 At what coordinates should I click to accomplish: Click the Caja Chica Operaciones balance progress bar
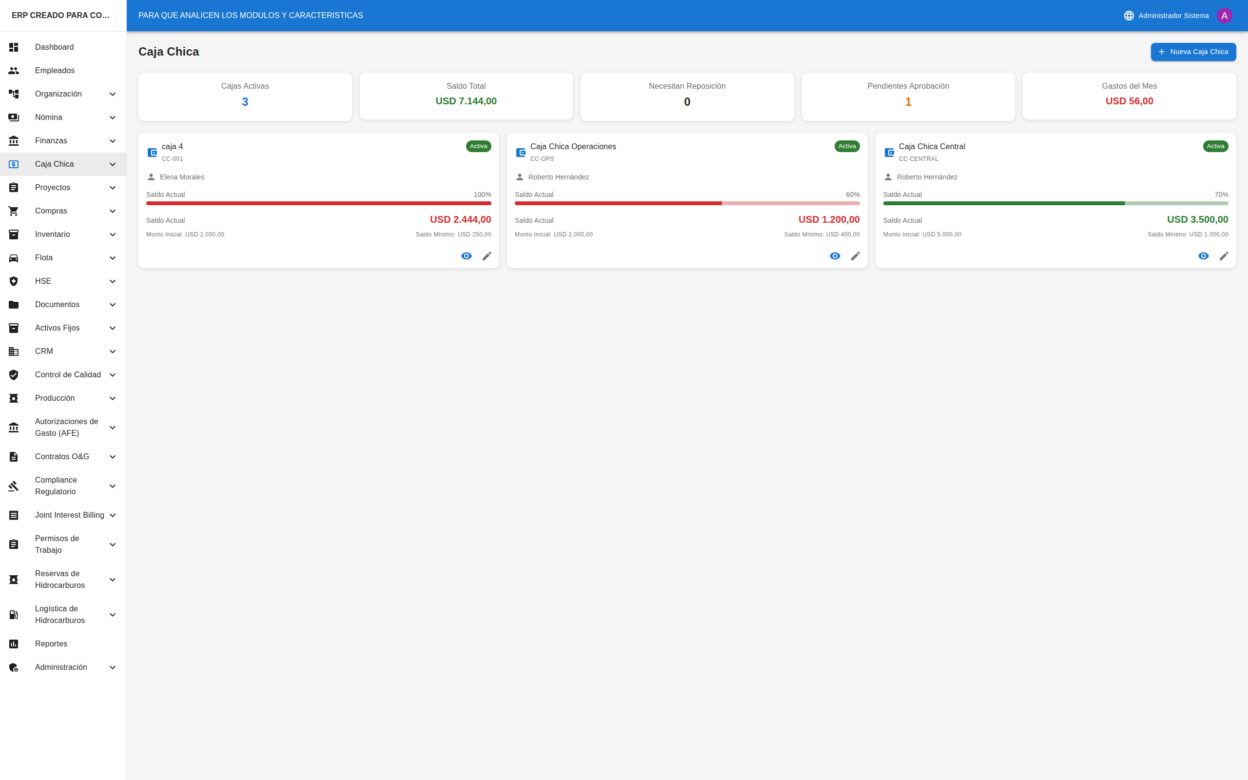point(687,203)
